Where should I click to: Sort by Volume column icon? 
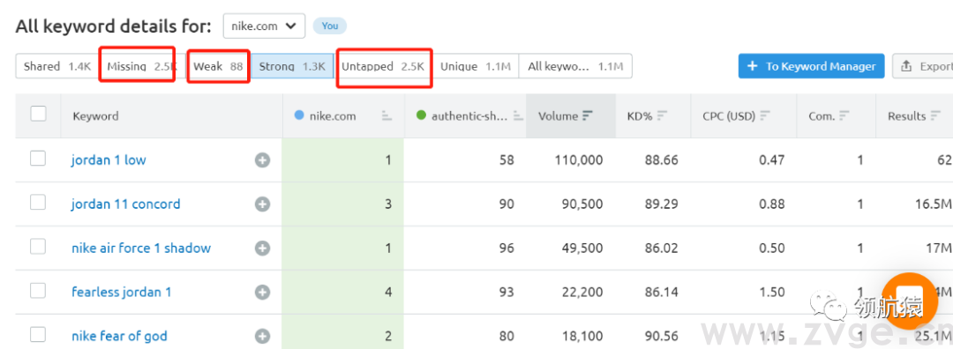[587, 115]
